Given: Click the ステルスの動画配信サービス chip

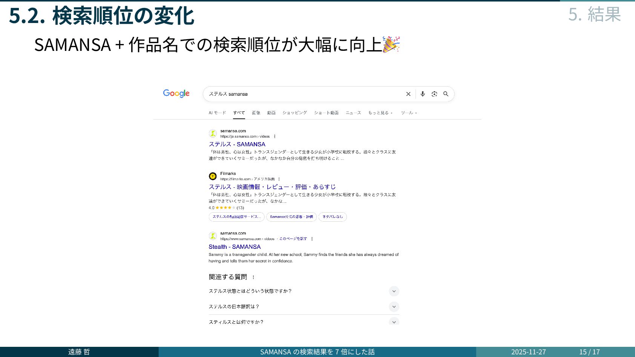Looking at the screenshot, I should click(x=236, y=217).
